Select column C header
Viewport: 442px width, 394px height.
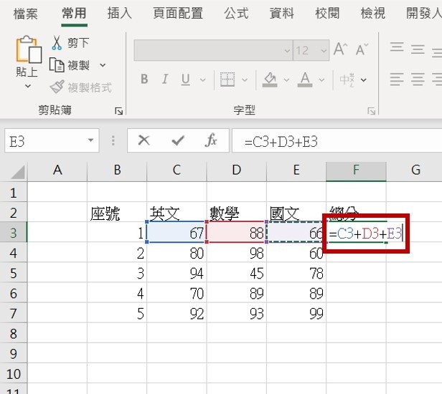[x=177, y=170]
